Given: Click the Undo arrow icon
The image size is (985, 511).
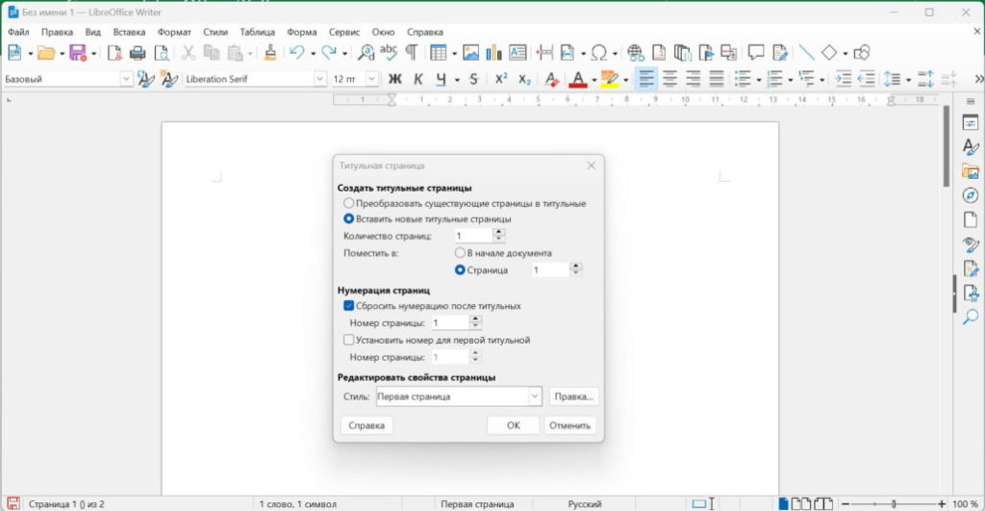Looking at the screenshot, I should point(297,53).
